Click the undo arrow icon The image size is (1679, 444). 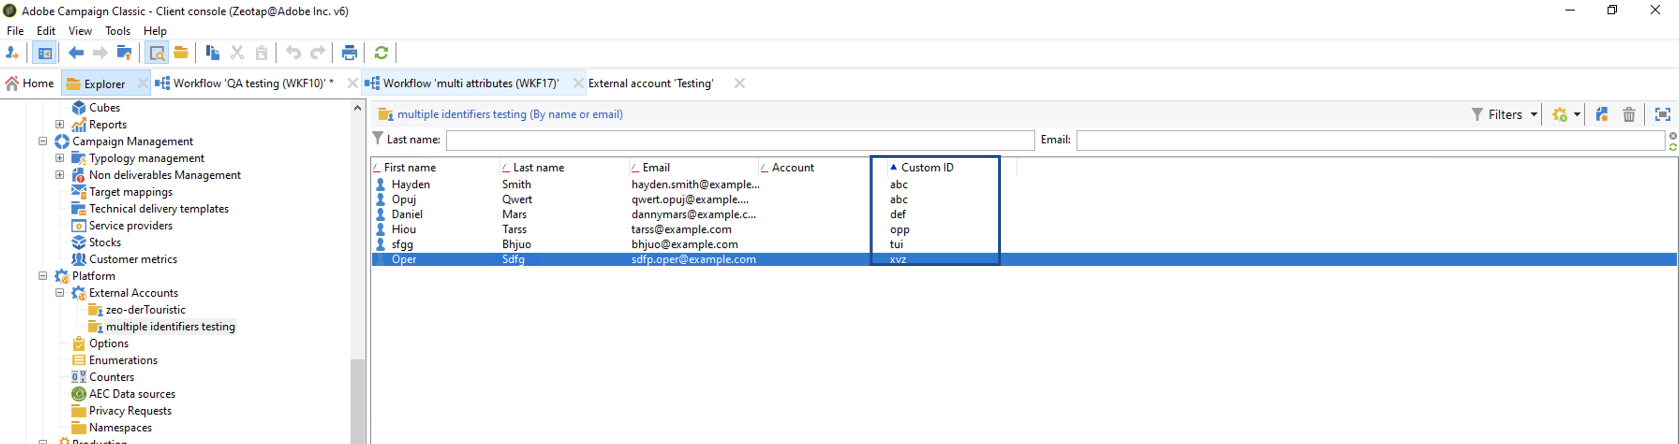pyautogui.click(x=293, y=53)
